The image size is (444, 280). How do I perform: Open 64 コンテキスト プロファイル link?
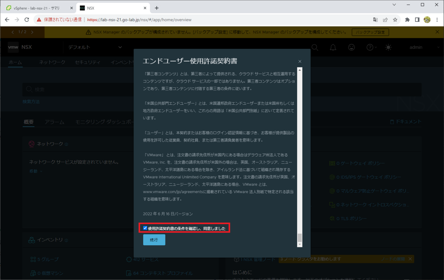159,273
